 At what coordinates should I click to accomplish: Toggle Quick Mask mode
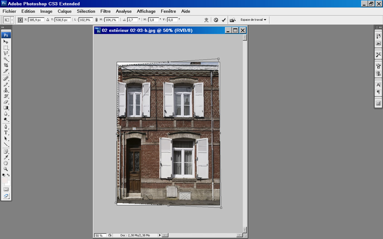[6, 189]
